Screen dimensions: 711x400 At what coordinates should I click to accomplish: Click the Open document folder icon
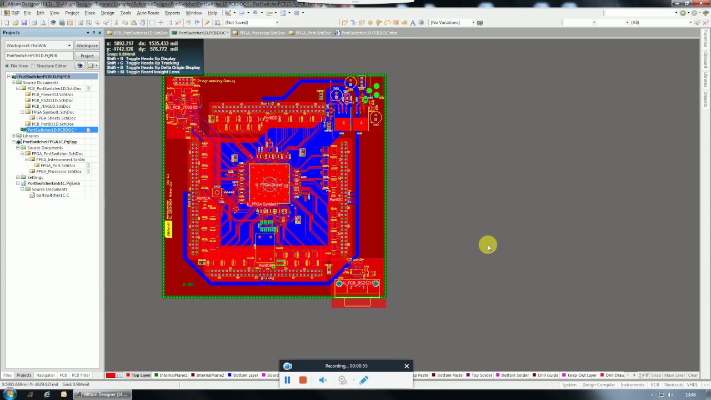tap(16, 22)
